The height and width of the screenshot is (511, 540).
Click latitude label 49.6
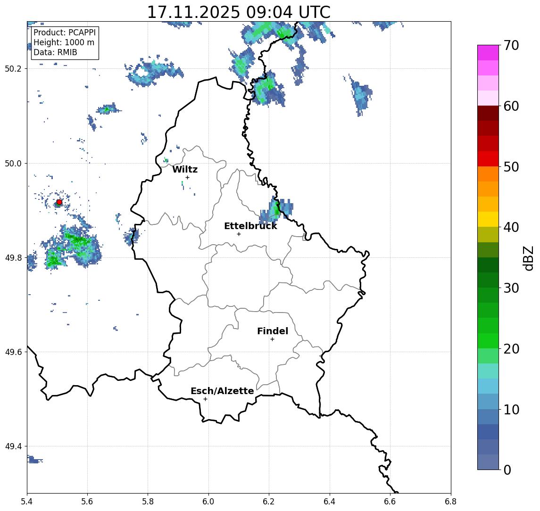pyautogui.click(x=13, y=352)
